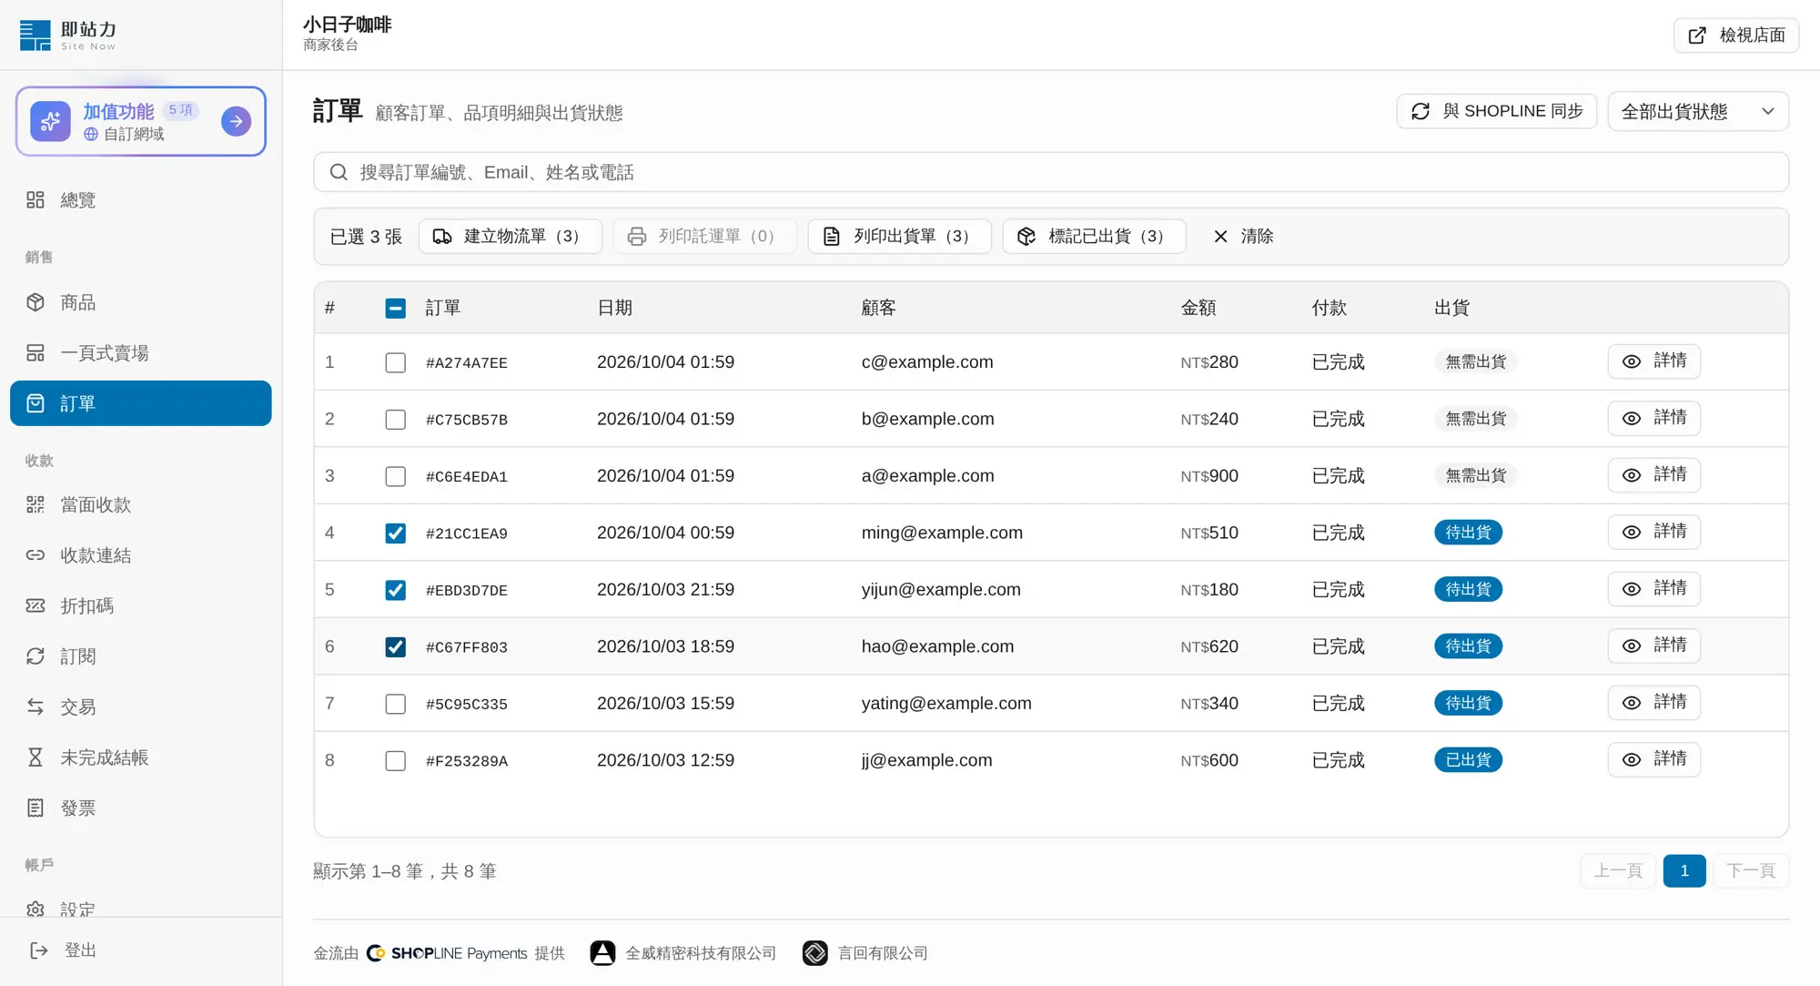Focus the order search field
Screen dimensions: 1820x986
(x=1051, y=172)
